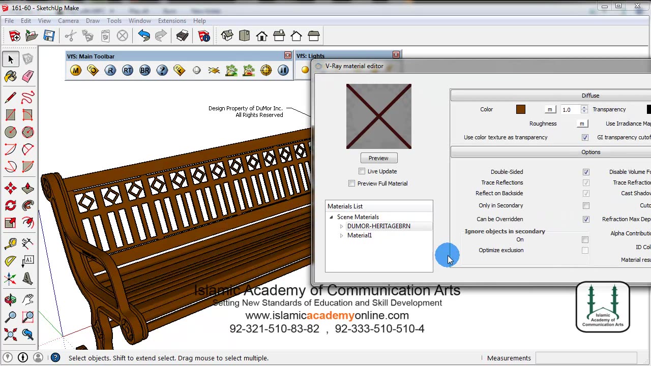Select the Move tool
This screenshot has height=366, width=651.
[x=11, y=189]
